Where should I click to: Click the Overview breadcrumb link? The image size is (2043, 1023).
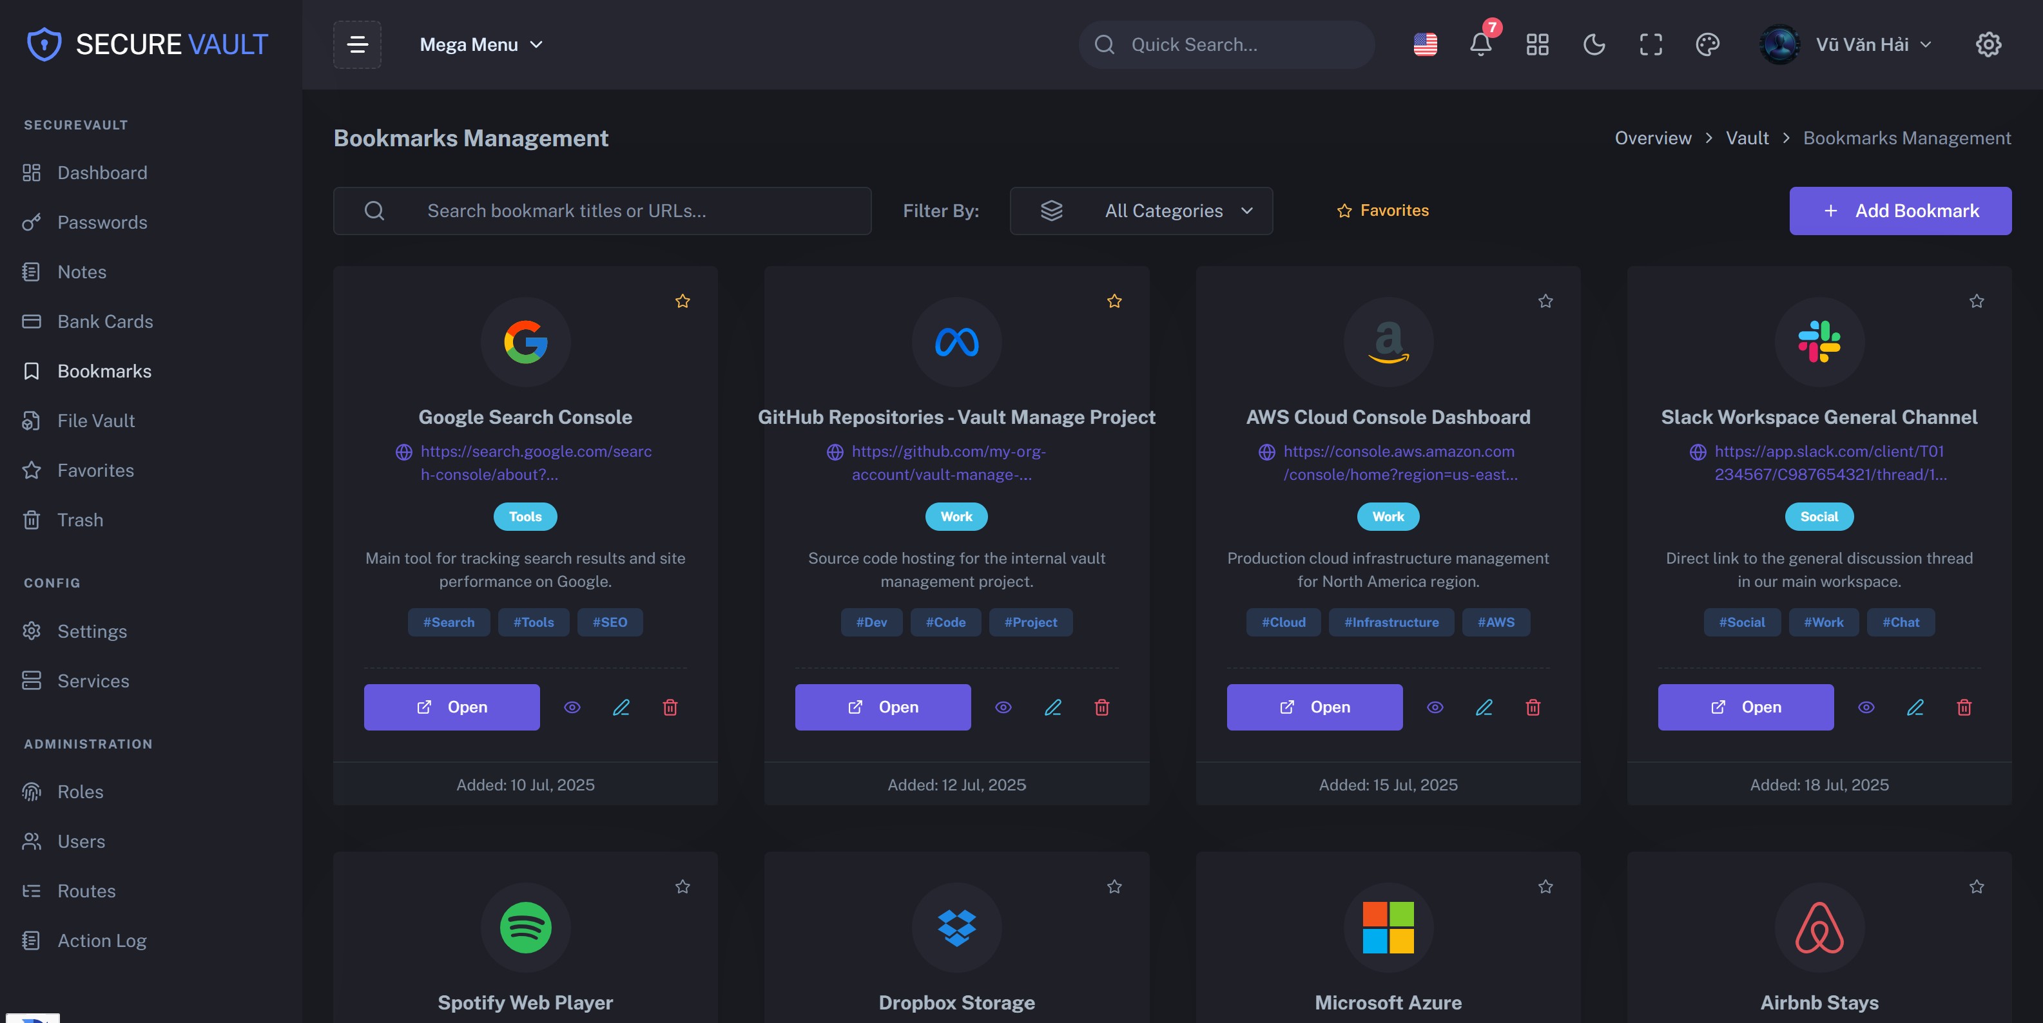tap(1653, 138)
